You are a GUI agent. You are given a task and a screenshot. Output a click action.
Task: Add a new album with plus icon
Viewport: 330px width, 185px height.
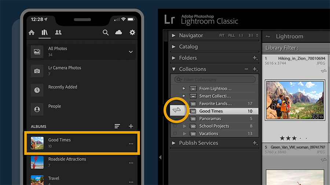(x=131, y=126)
